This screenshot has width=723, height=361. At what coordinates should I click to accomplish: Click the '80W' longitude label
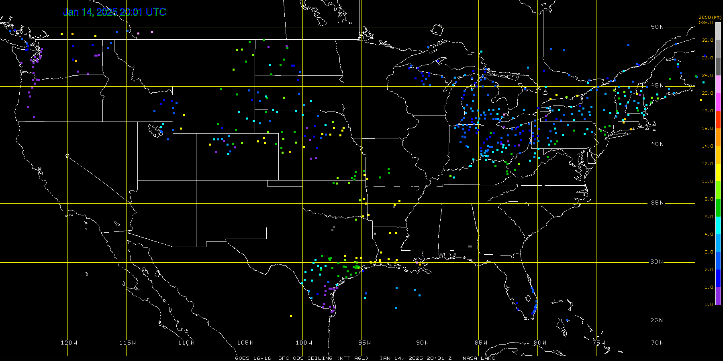[x=540, y=343]
